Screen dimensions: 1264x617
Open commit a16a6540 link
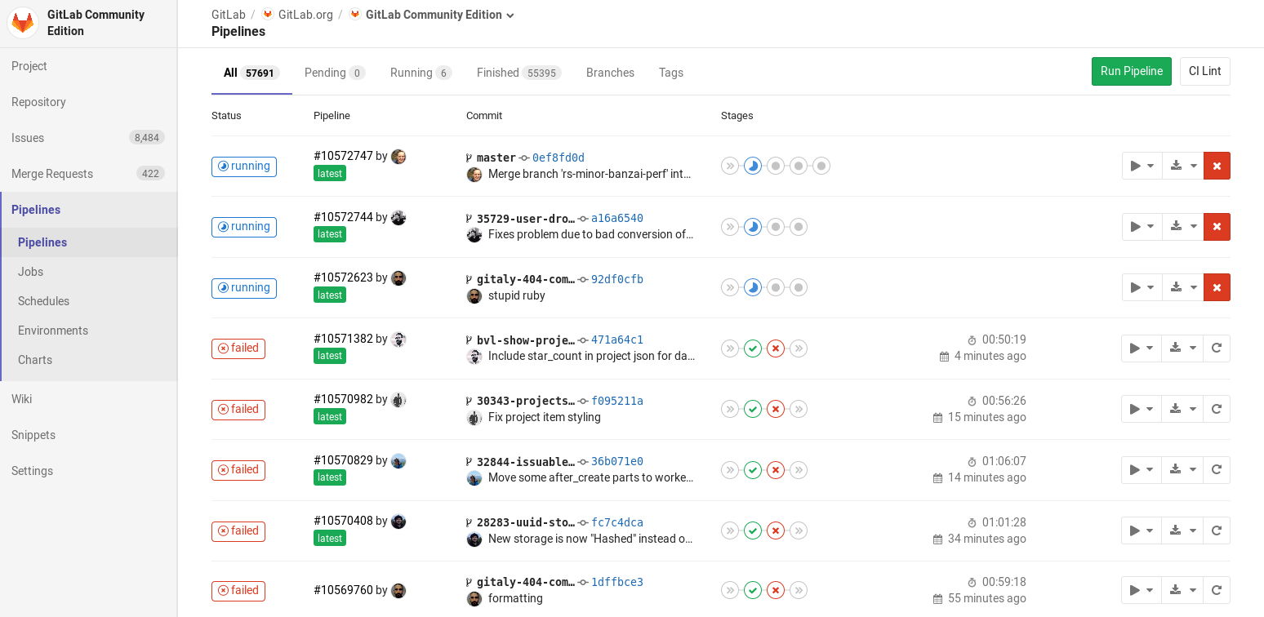617,218
